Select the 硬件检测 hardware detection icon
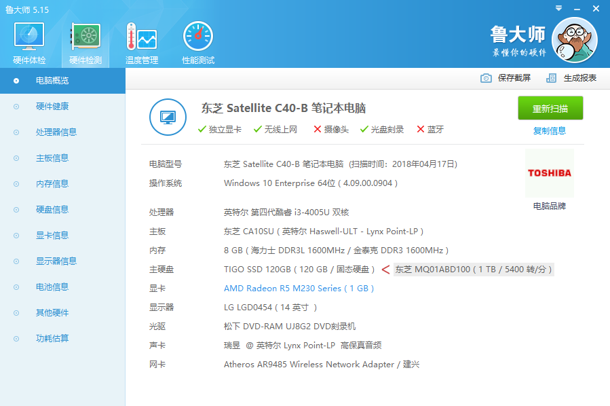 point(85,37)
